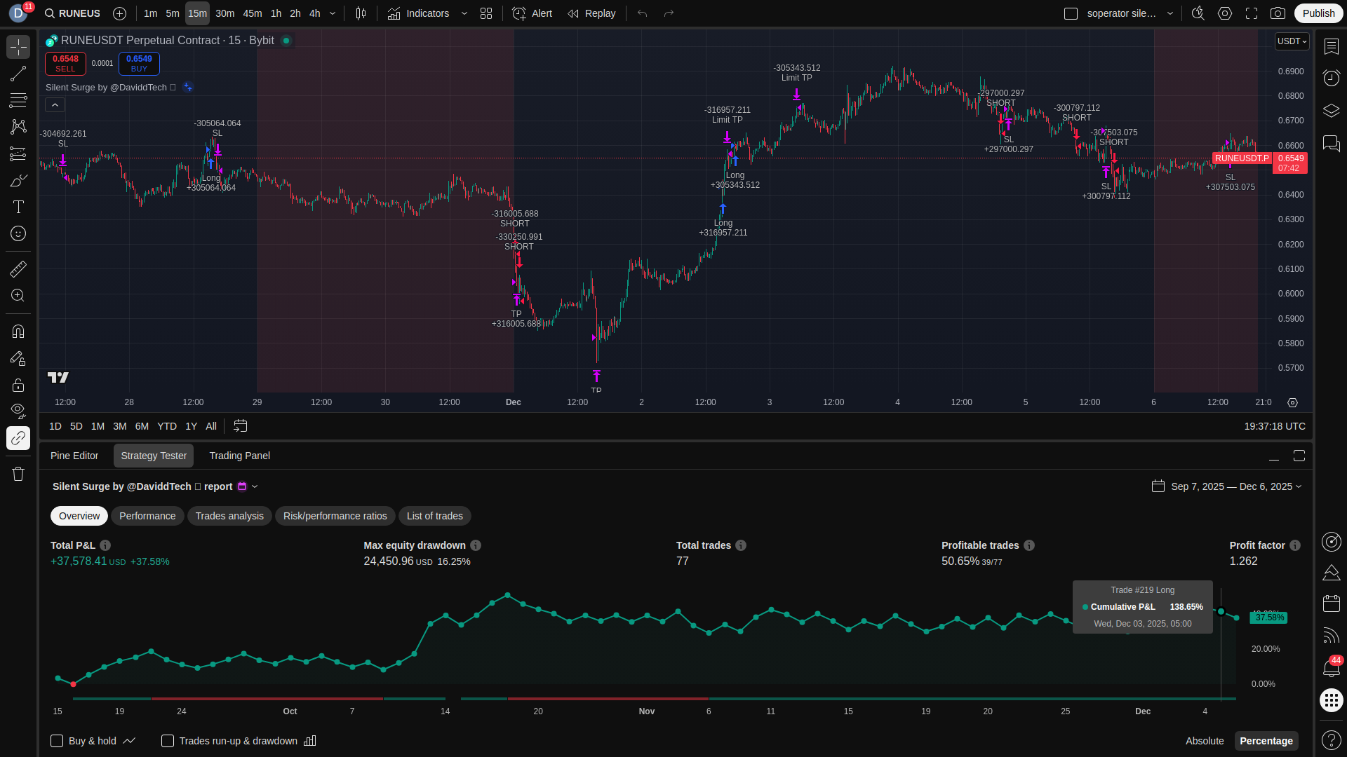
Task: Check Trades run-up & drawdown option
Action: click(168, 741)
